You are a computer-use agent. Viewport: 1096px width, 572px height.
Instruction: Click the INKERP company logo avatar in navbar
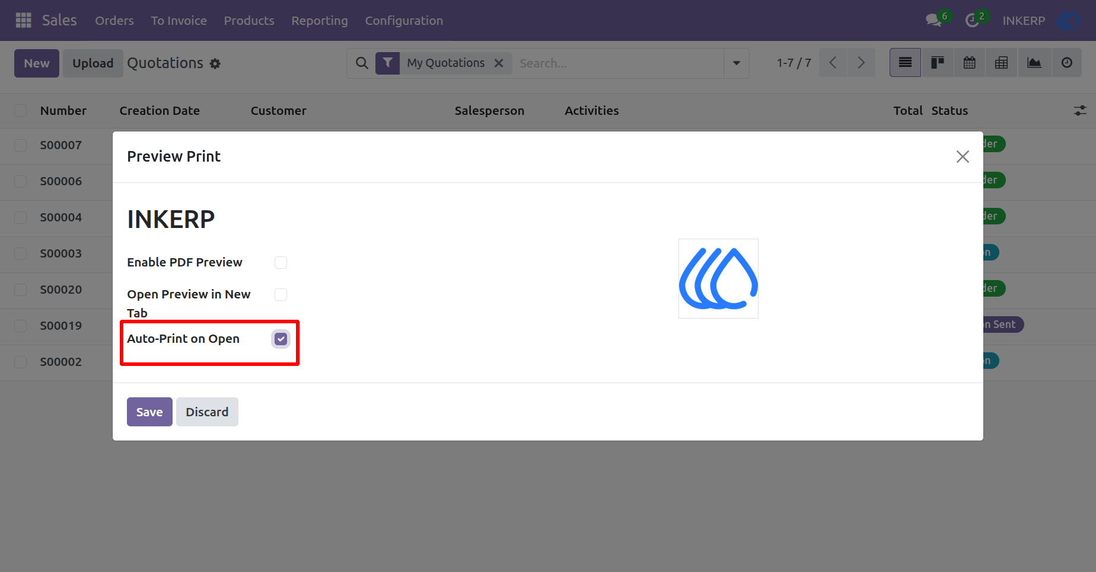pyautogui.click(x=1068, y=20)
